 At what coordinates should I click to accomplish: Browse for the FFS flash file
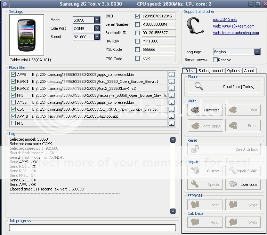click(x=172, y=95)
